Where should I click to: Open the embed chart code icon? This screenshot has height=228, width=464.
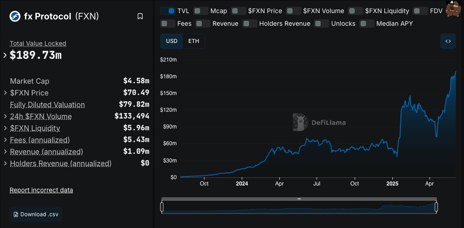click(x=448, y=41)
